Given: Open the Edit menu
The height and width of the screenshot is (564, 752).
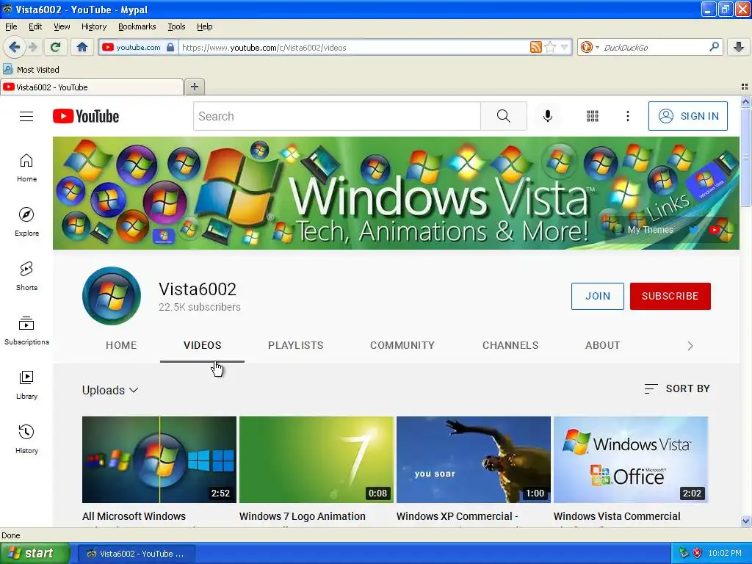Looking at the screenshot, I should 35,26.
